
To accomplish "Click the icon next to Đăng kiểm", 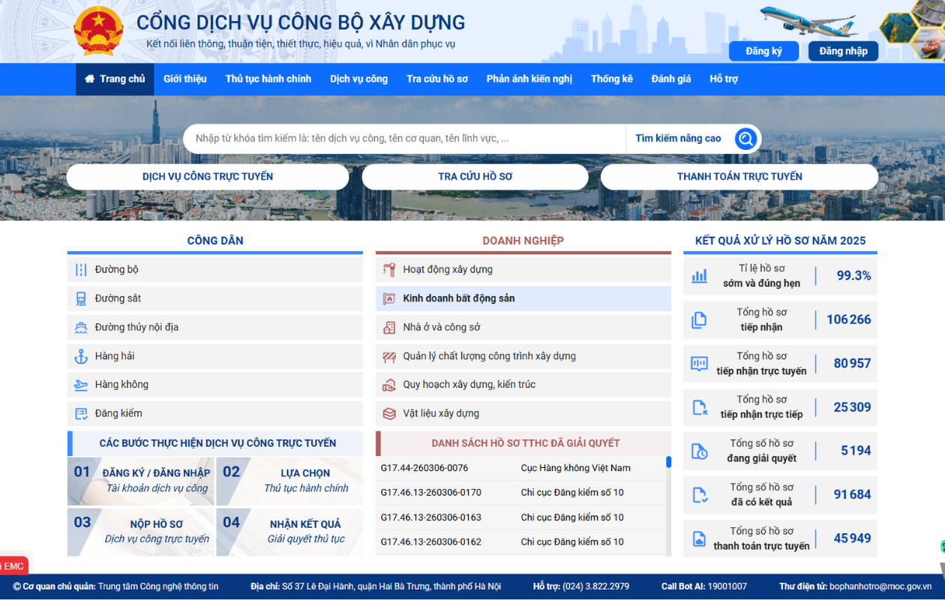I will [81, 413].
